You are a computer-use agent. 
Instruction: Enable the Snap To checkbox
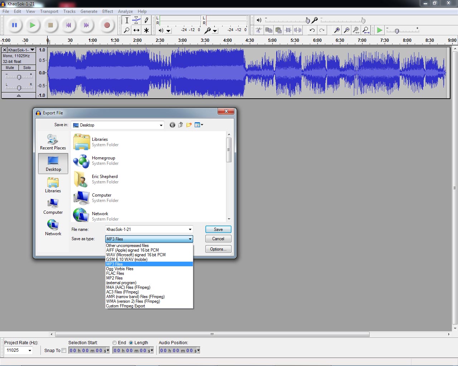[64, 351]
